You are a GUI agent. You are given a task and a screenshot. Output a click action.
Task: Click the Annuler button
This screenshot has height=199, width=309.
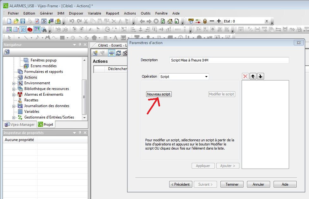coord(258,184)
